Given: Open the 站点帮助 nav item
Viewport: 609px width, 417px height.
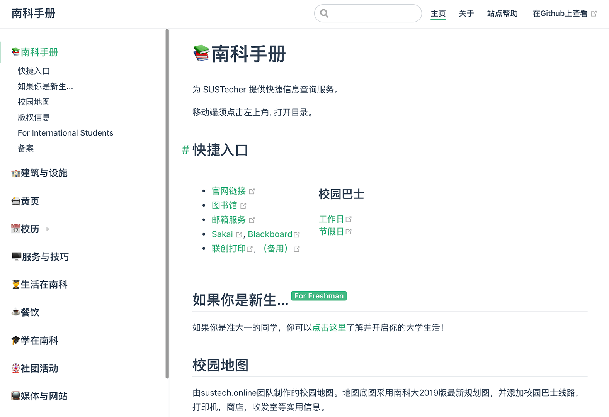Looking at the screenshot, I should (x=502, y=14).
